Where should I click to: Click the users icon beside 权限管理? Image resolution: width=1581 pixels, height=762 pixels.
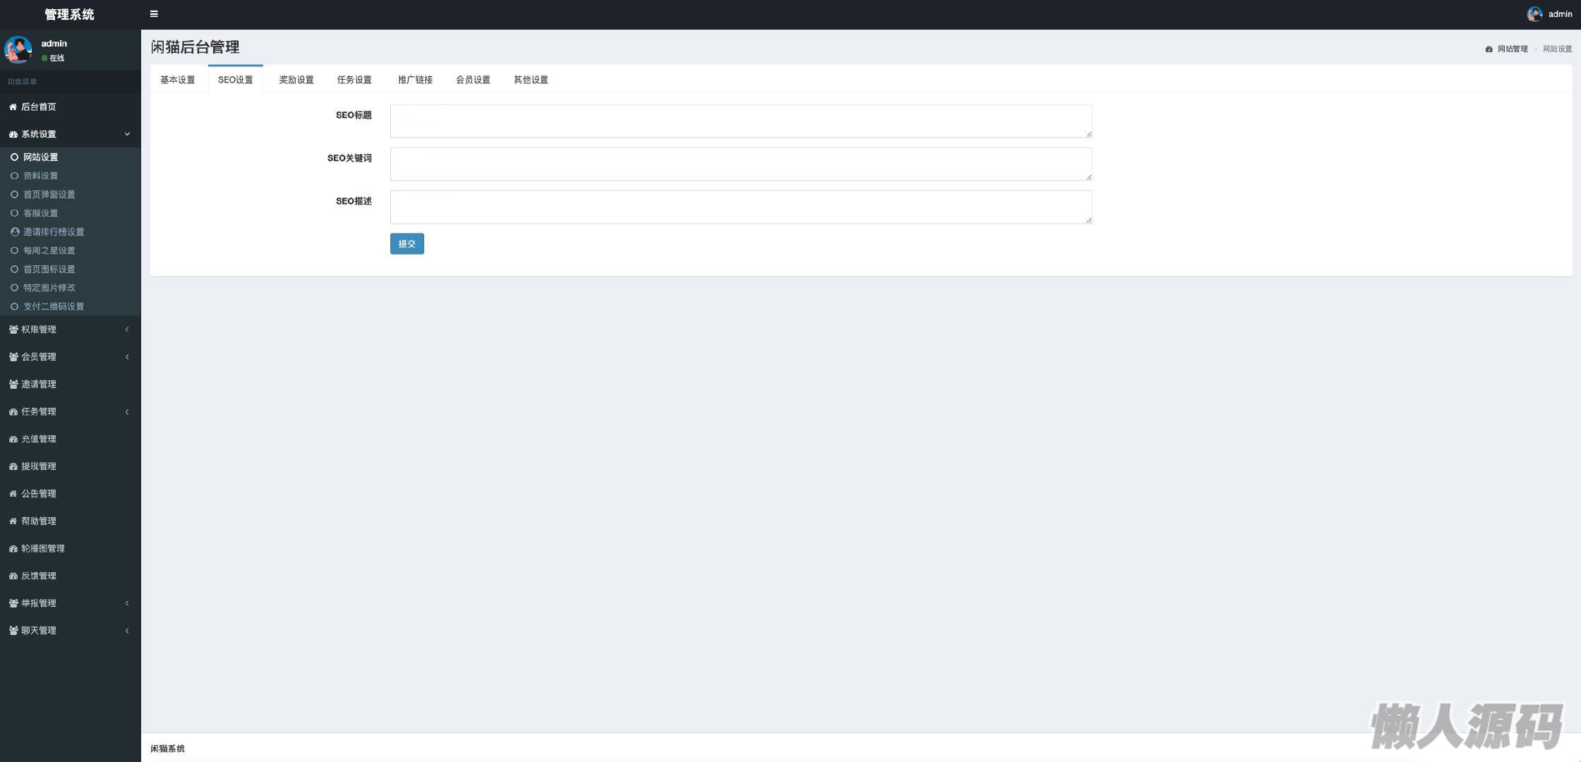coord(13,329)
